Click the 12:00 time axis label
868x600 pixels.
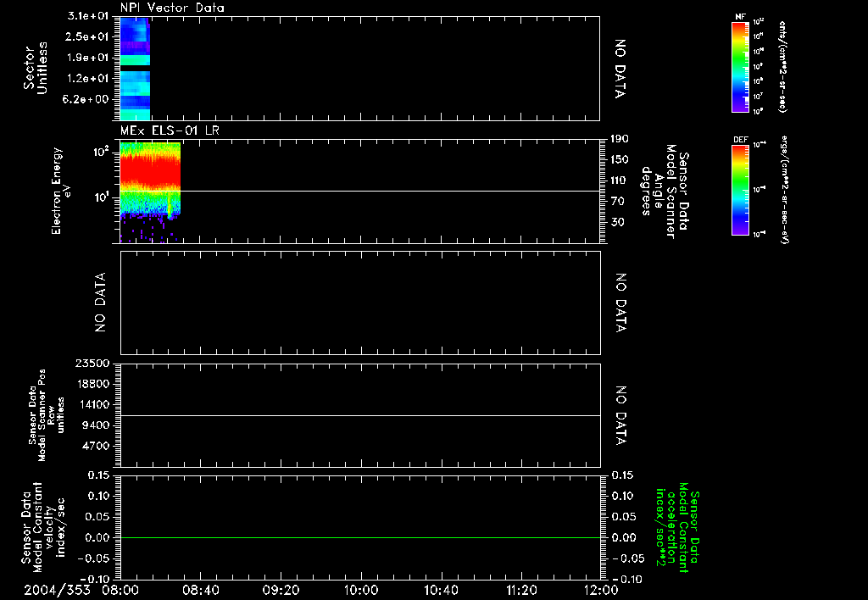pyautogui.click(x=601, y=590)
